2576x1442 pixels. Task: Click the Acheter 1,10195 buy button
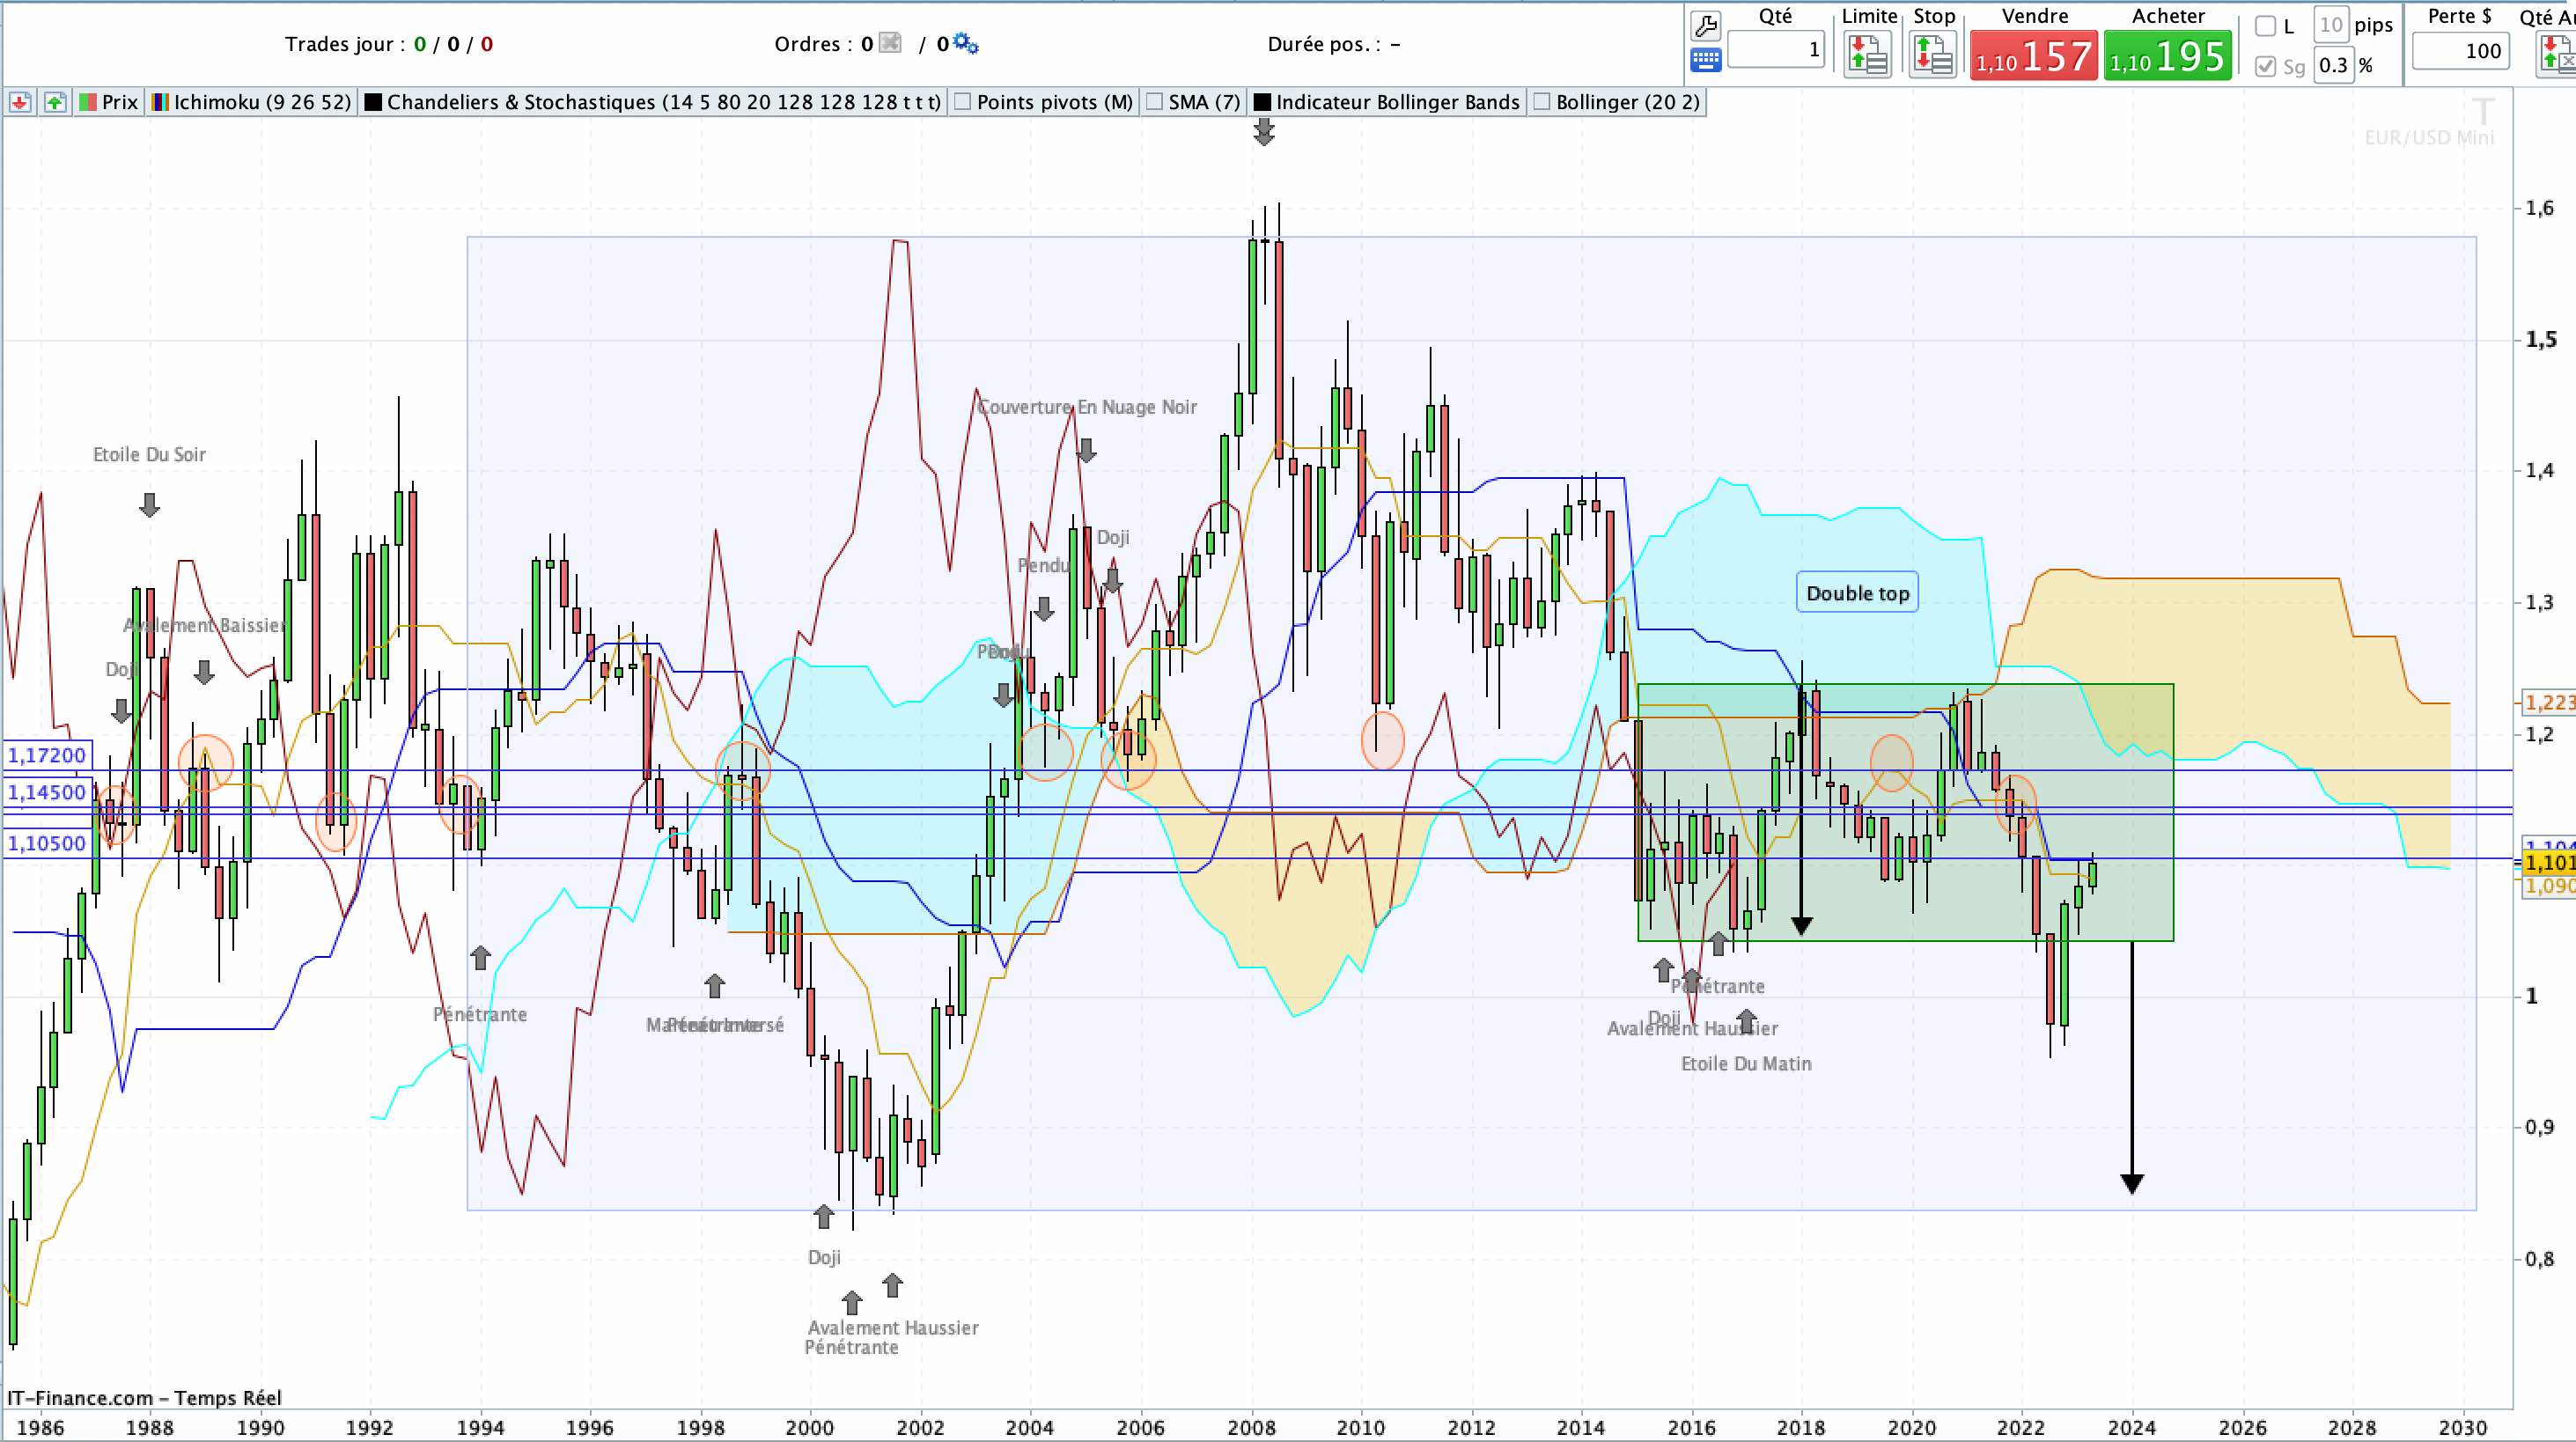[x=2168, y=55]
